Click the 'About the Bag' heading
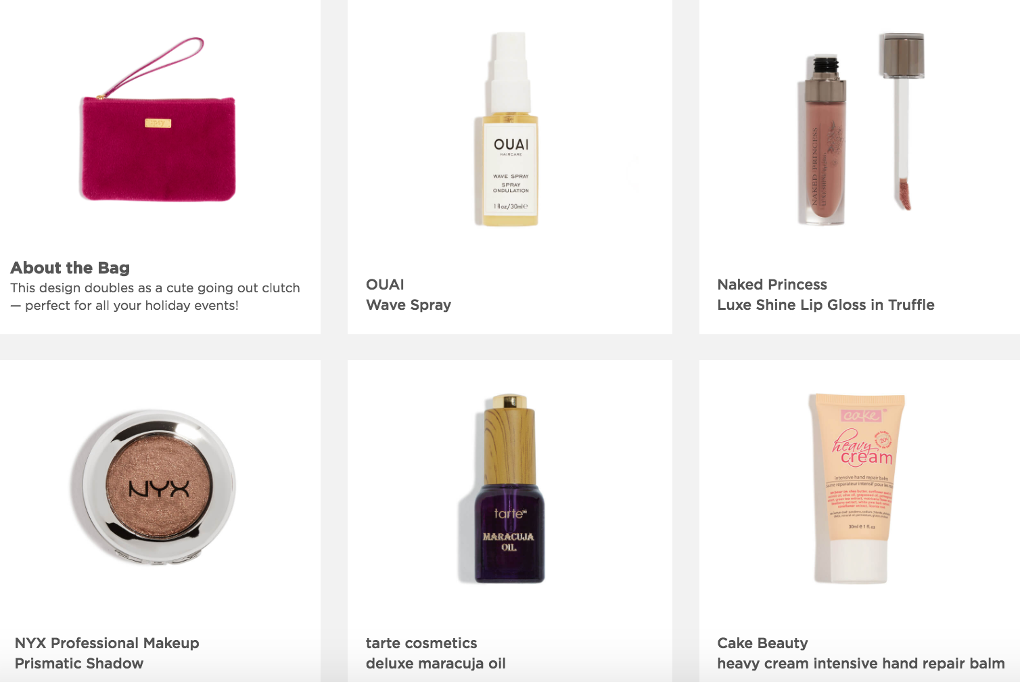The height and width of the screenshot is (682, 1020). tap(70, 268)
